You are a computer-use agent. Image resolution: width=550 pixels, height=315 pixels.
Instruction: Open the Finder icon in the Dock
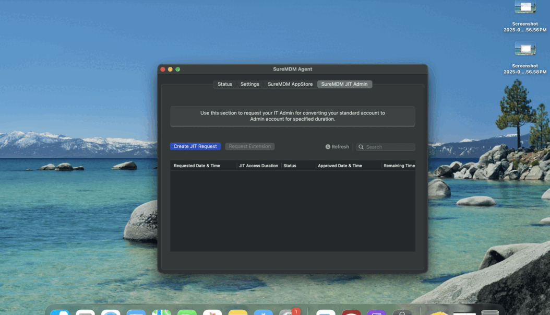62,313
